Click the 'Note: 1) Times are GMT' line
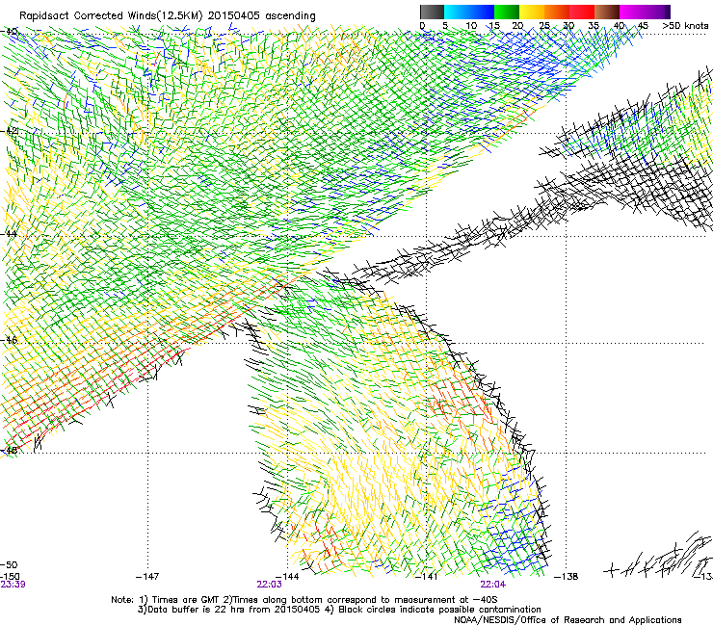 tap(304, 600)
